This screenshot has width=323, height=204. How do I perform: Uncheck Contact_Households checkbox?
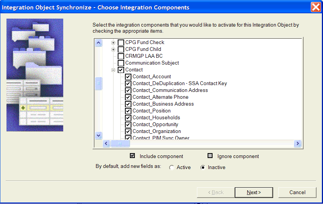click(x=128, y=118)
